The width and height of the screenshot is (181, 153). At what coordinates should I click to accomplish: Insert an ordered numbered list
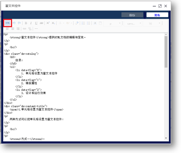(x=83, y=23)
